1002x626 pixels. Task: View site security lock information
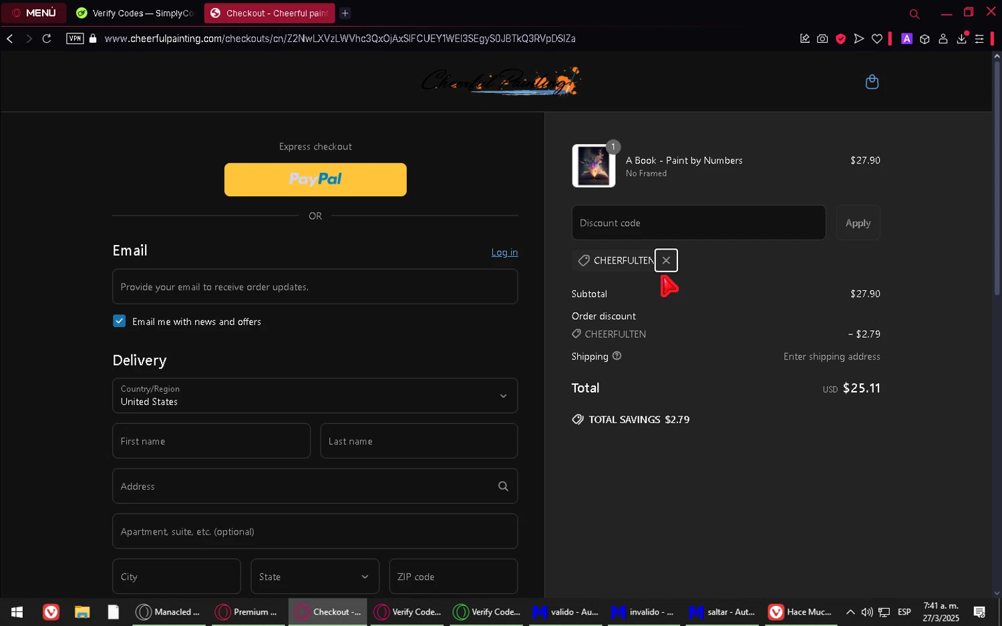pos(93,39)
